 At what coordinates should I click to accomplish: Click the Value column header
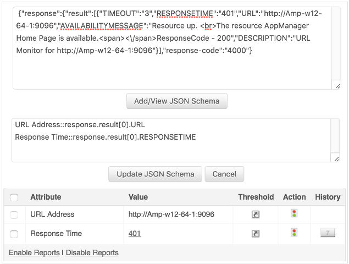[138, 197]
